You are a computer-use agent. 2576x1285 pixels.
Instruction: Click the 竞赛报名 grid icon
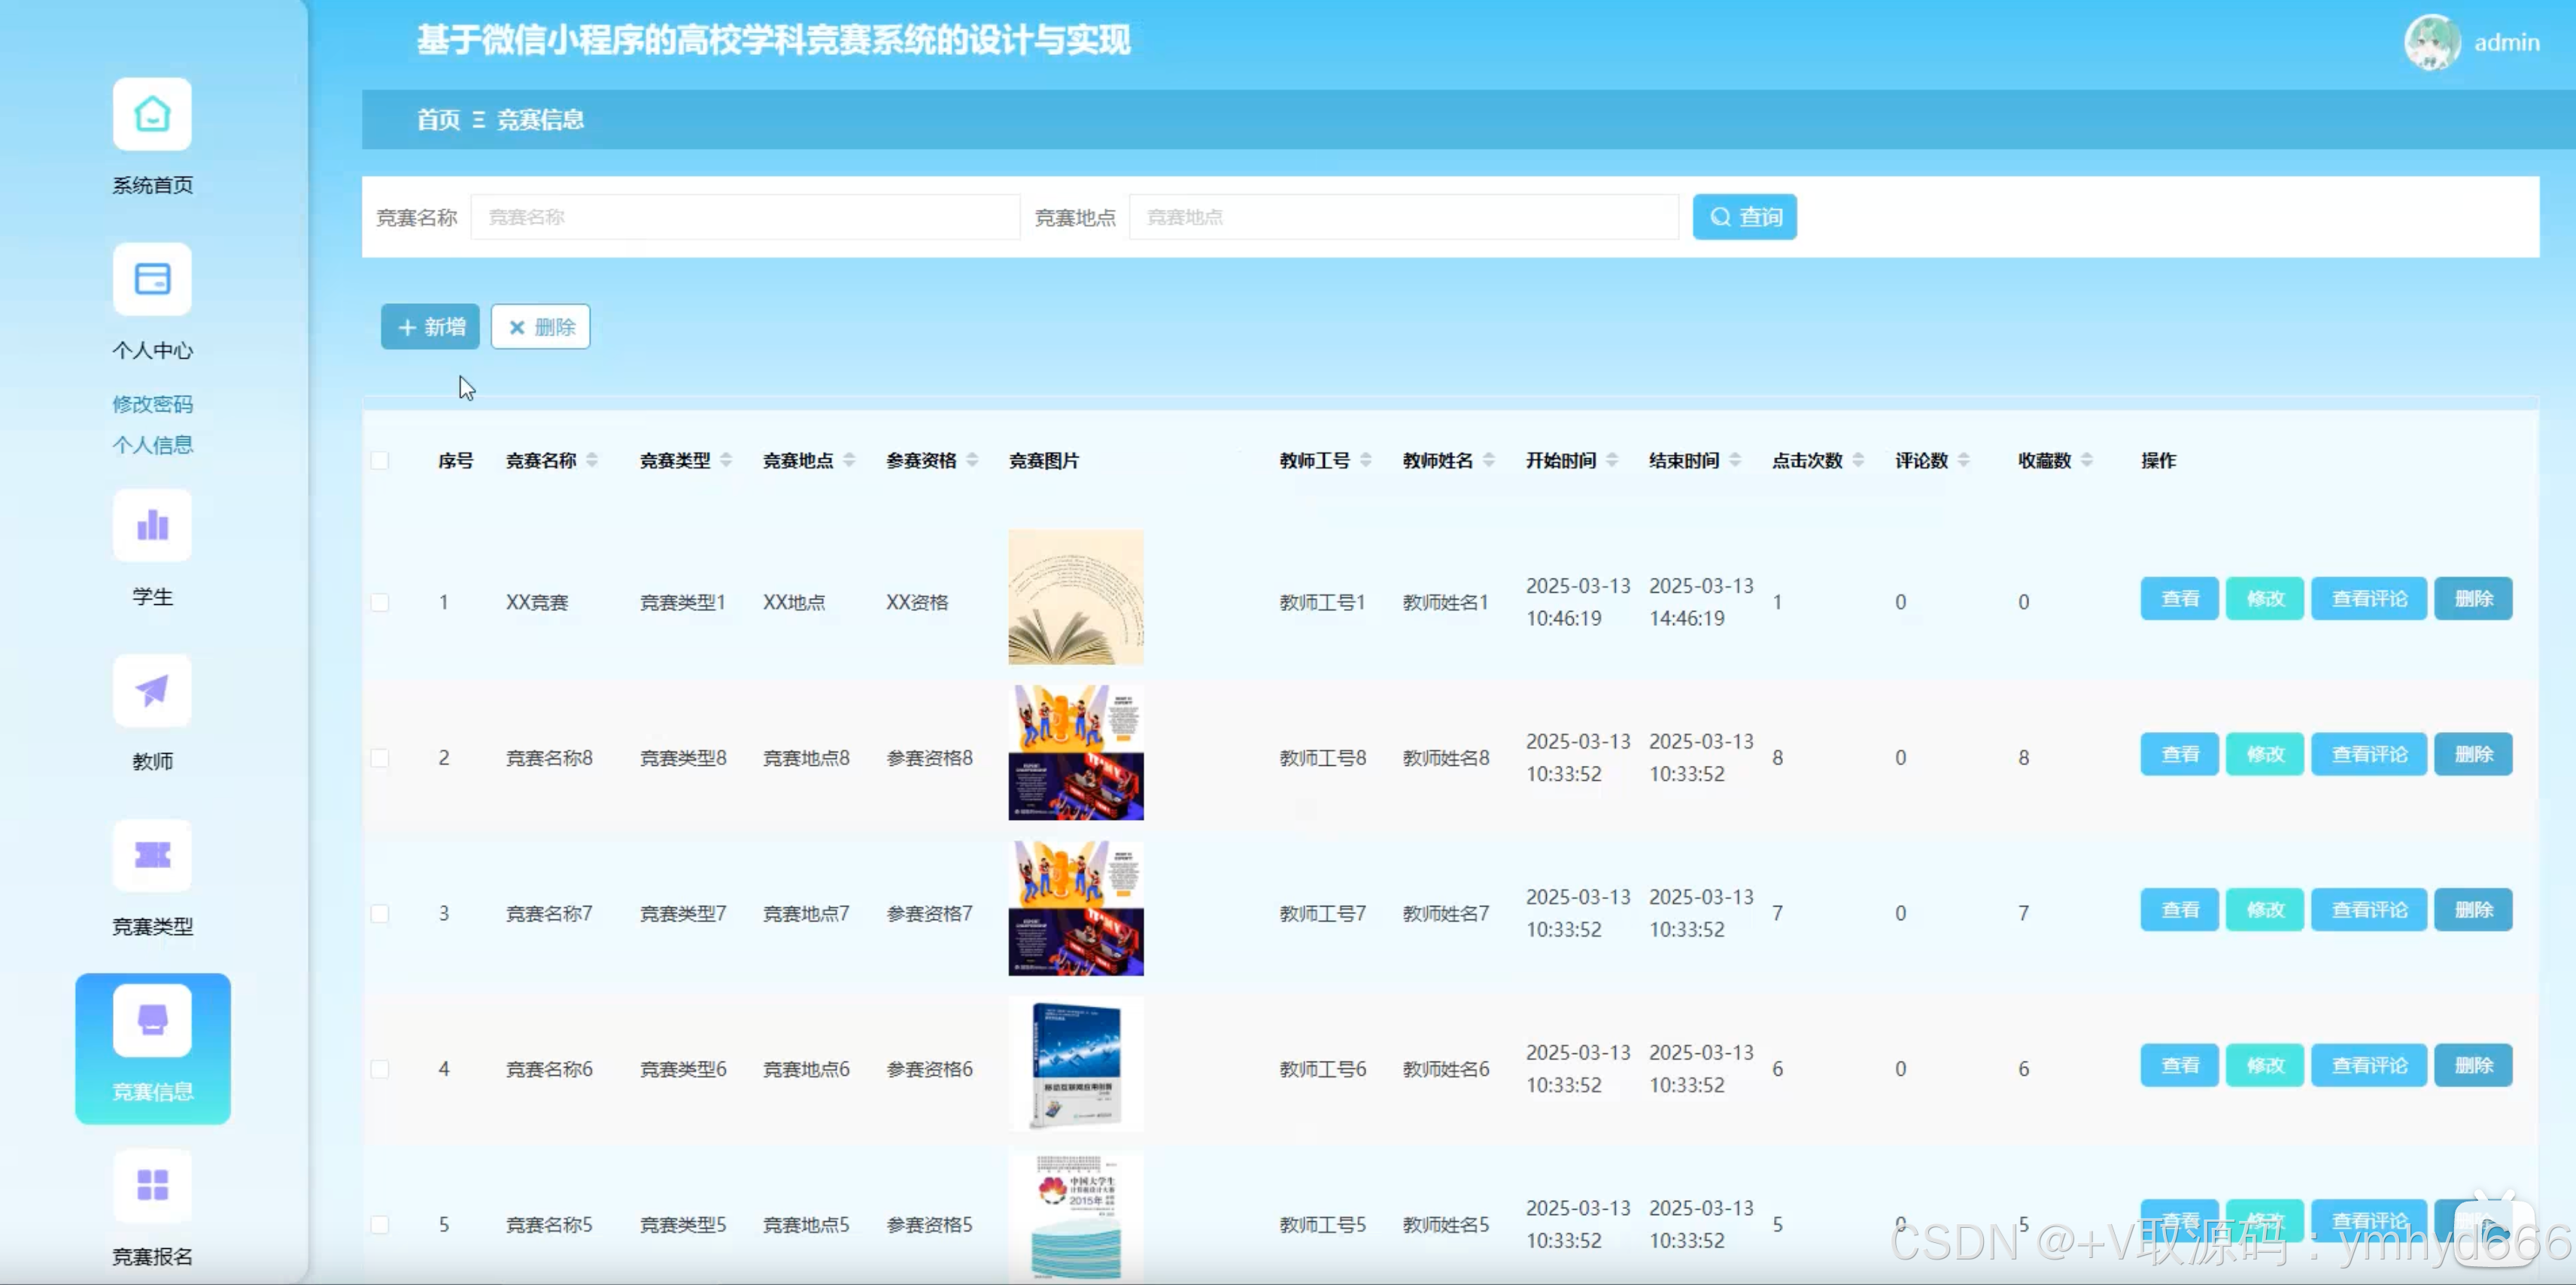pos(152,1185)
